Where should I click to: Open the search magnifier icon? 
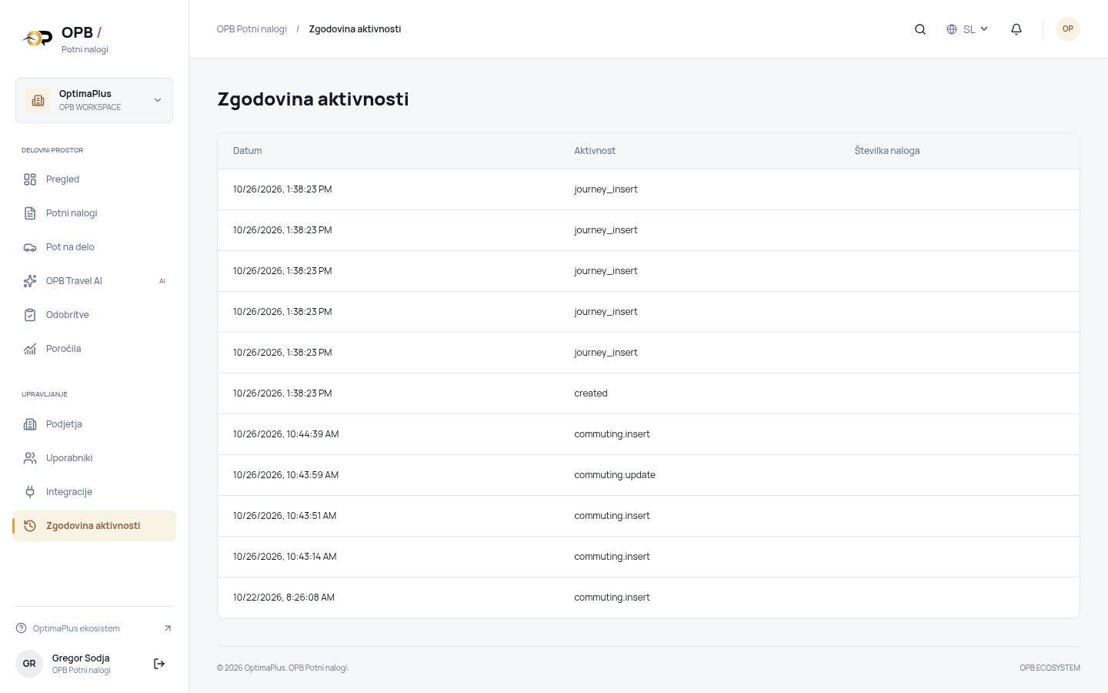pos(919,29)
